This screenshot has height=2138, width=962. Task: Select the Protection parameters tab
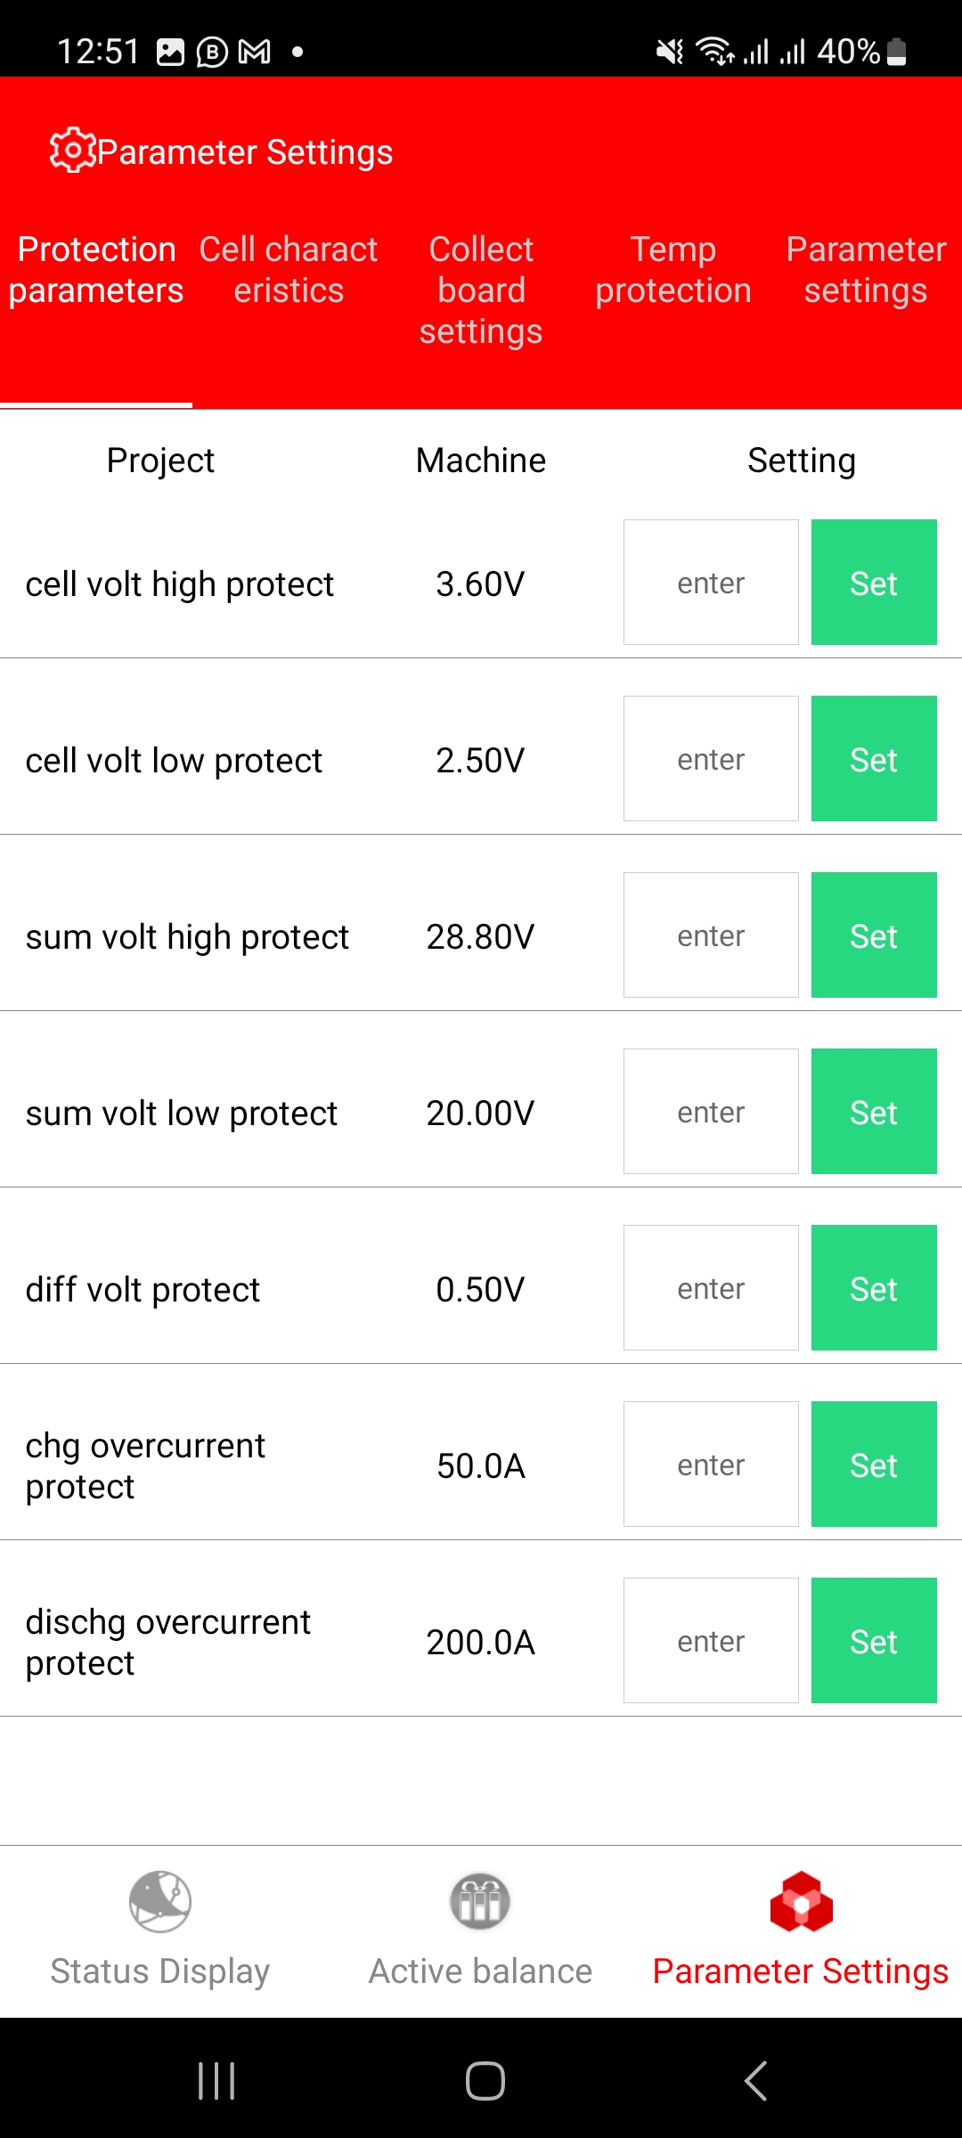point(96,270)
